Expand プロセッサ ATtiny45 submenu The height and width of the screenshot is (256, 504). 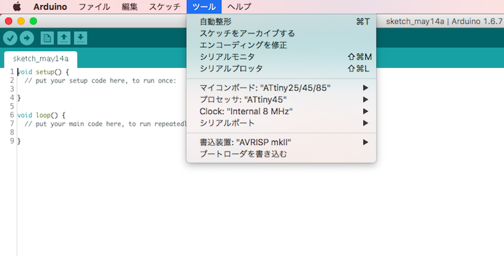coord(281,100)
